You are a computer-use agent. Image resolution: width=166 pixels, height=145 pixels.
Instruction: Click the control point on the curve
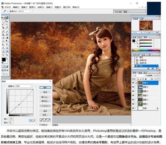tap(19, 104)
